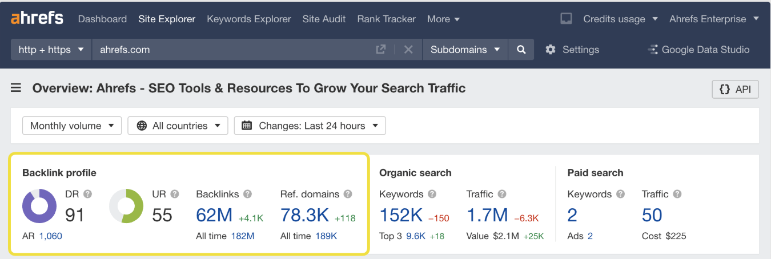Click Organic search Traffic help icon
The width and height of the screenshot is (771, 259).
click(501, 194)
